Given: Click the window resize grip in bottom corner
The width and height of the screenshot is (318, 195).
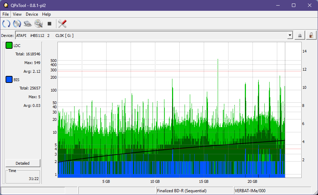Looking at the screenshot, I should pyautogui.click(x=315, y=192).
